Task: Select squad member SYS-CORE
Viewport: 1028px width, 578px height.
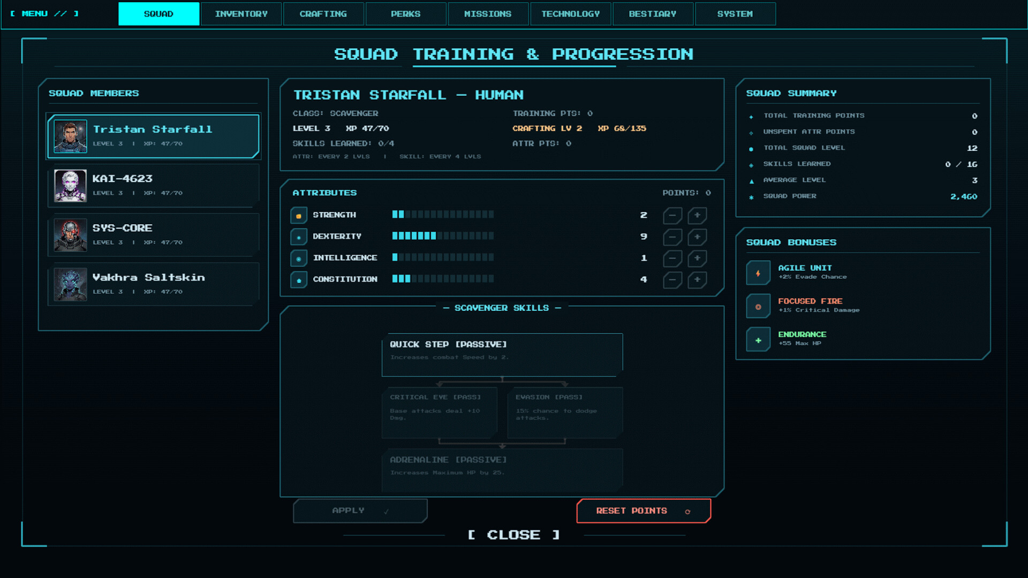Action: pos(154,234)
